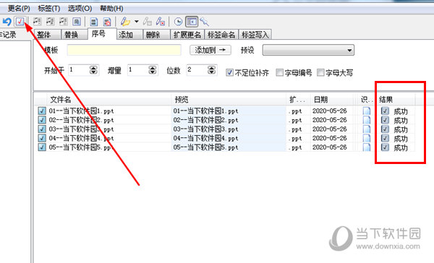Select the 序号 tab

coord(102,34)
